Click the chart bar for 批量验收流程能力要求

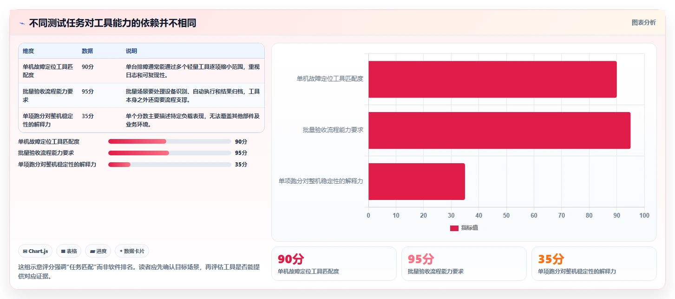(x=499, y=130)
